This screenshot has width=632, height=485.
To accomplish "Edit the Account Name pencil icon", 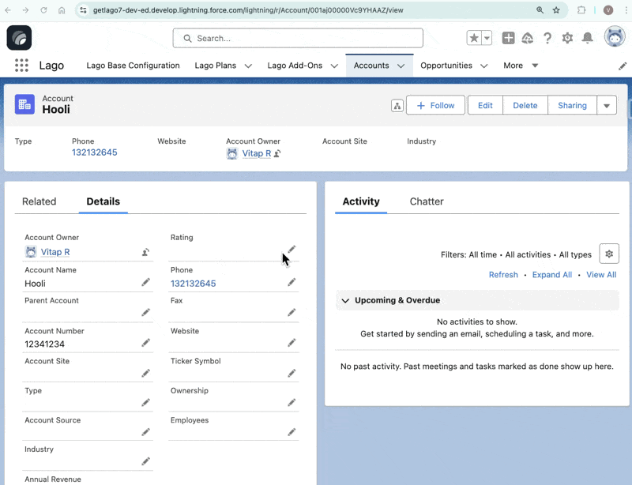I will coord(145,282).
